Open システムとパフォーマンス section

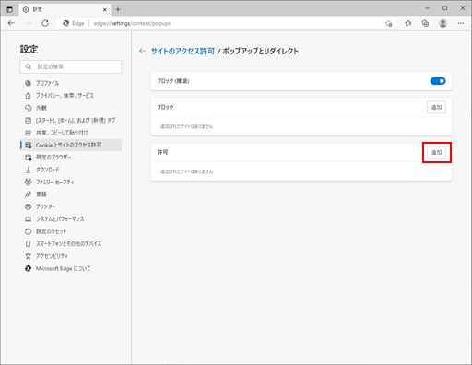coord(71,219)
